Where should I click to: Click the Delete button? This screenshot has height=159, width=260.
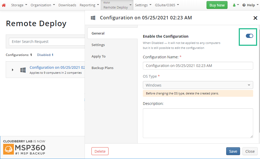(x=100, y=151)
